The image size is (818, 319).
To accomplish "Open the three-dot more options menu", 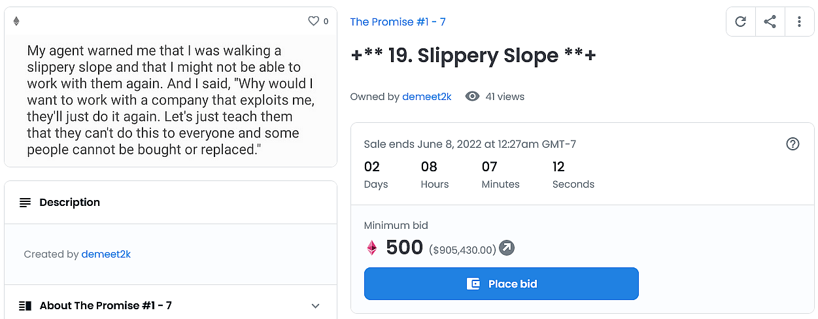I will click(x=799, y=22).
